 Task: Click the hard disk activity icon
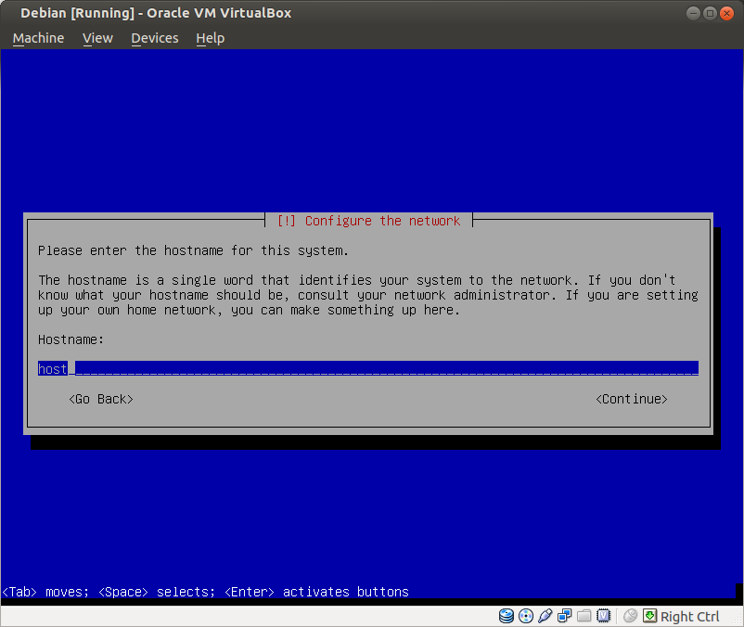[x=507, y=616]
